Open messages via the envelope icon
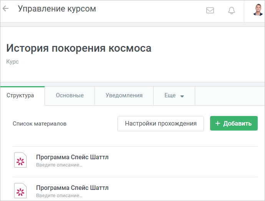 tap(210, 10)
